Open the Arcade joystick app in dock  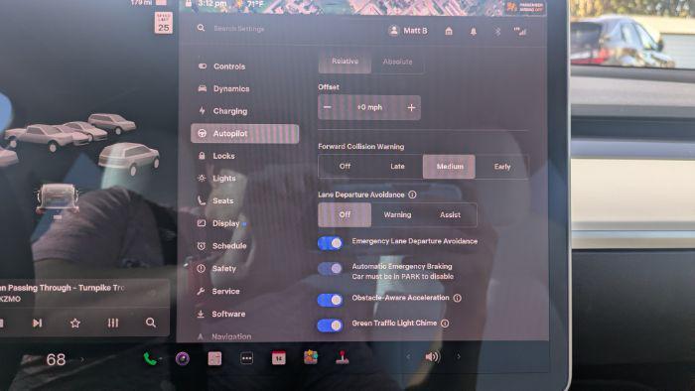pos(342,358)
